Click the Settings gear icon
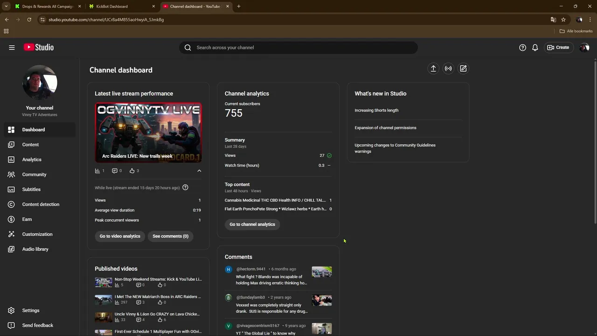Viewport: 597px width, 336px height. tap(11, 310)
